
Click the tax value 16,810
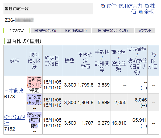click(119, 123)
